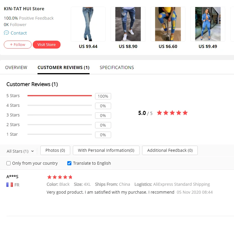Open the US $6.60 ripped jeans thumbnail
The height and width of the screenshot is (234, 234).
point(168,24)
